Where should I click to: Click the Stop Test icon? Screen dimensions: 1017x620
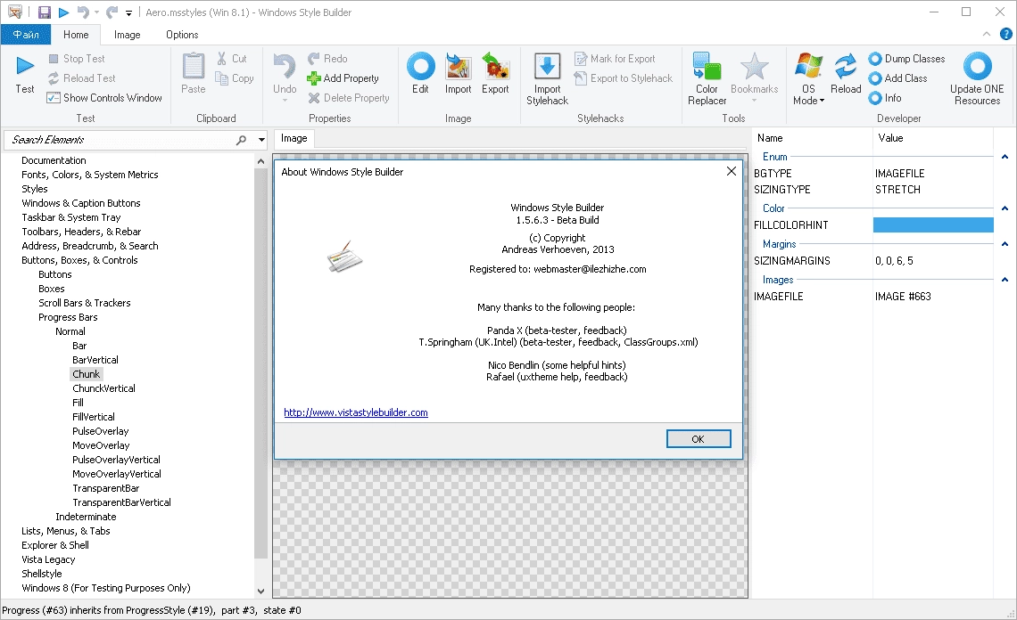[x=54, y=59]
